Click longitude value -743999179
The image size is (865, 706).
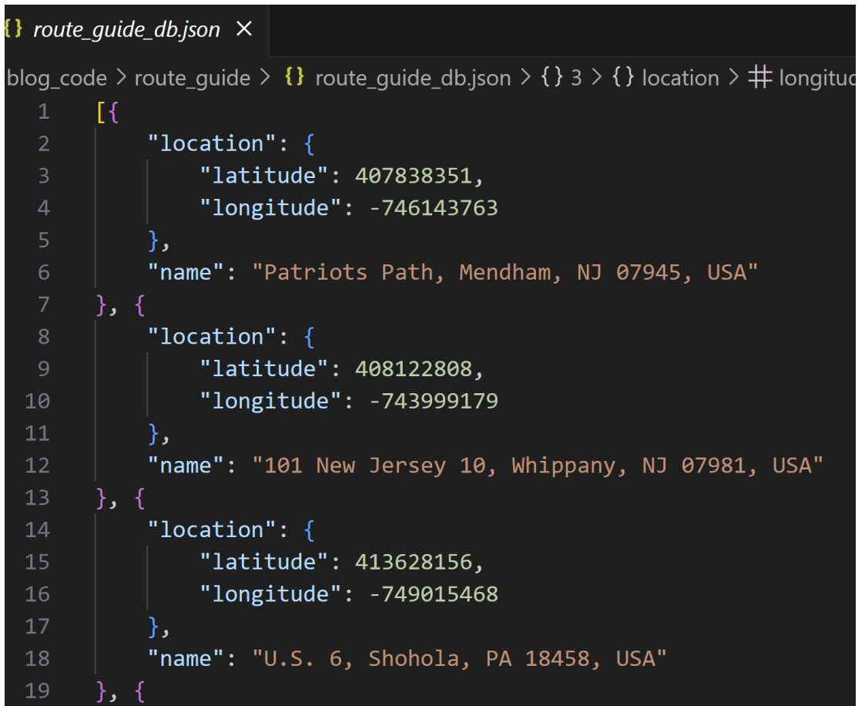[x=433, y=402]
